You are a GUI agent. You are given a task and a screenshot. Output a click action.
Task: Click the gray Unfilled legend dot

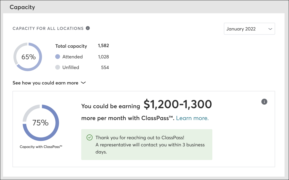pos(58,67)
